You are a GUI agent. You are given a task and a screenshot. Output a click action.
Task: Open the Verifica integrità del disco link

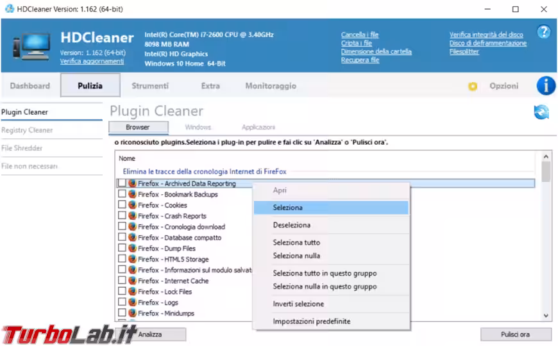point(486,35)
